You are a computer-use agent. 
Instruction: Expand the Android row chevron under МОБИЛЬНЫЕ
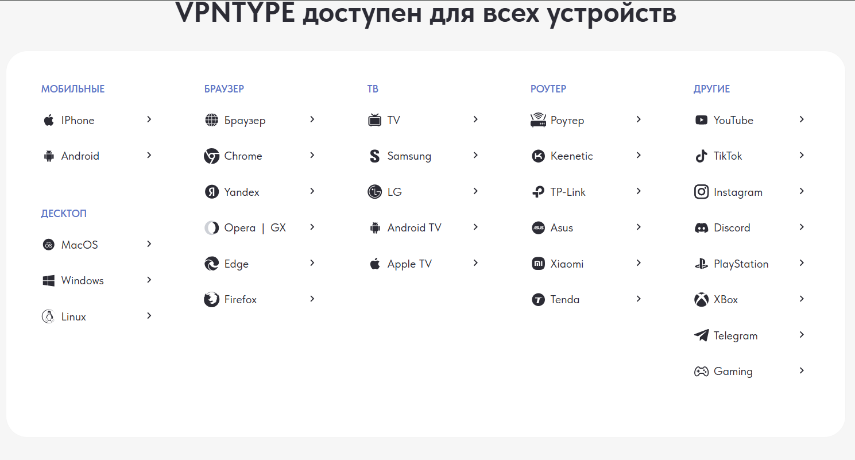click(149, 155)
